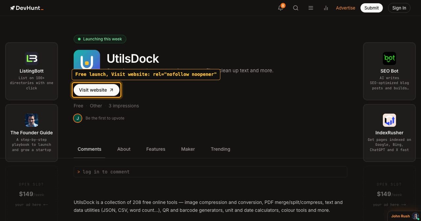Screen dimensions: 421x221
Task: Click the Advertise link
Action: 345,8
